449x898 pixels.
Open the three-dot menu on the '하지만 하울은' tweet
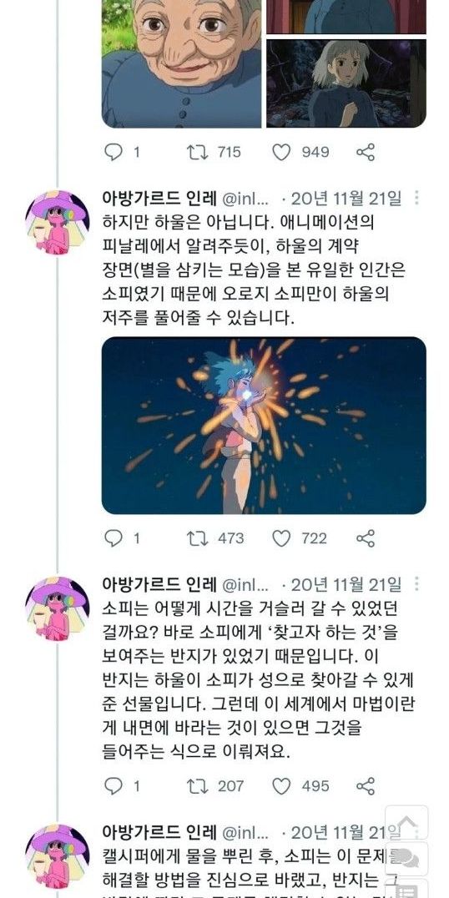[416, 198]
